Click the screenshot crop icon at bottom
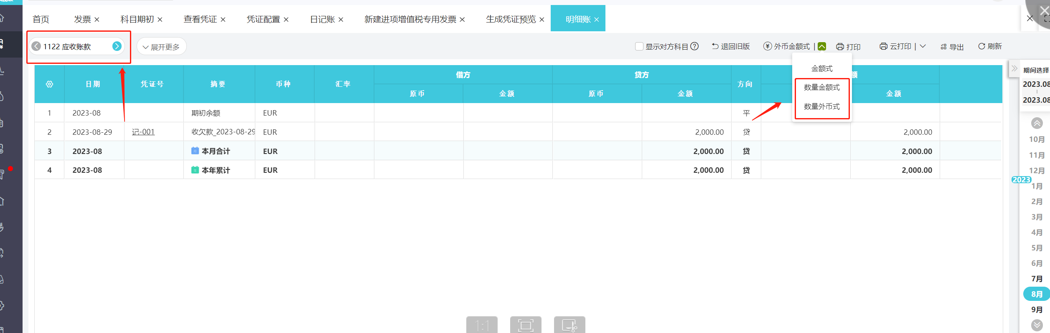Image resolution: width=1050 pixels, height=333 pixels. pos(569,325)
